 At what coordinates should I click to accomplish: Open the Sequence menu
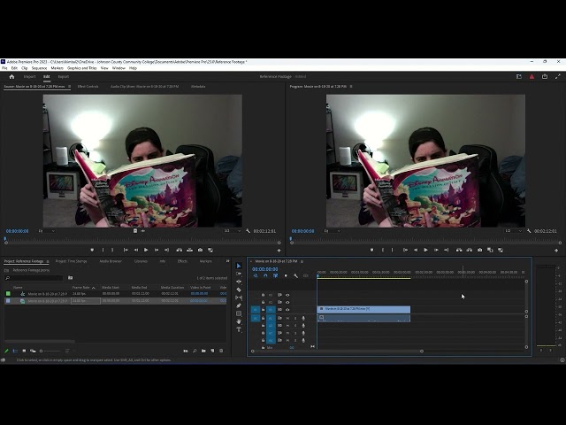39,68
